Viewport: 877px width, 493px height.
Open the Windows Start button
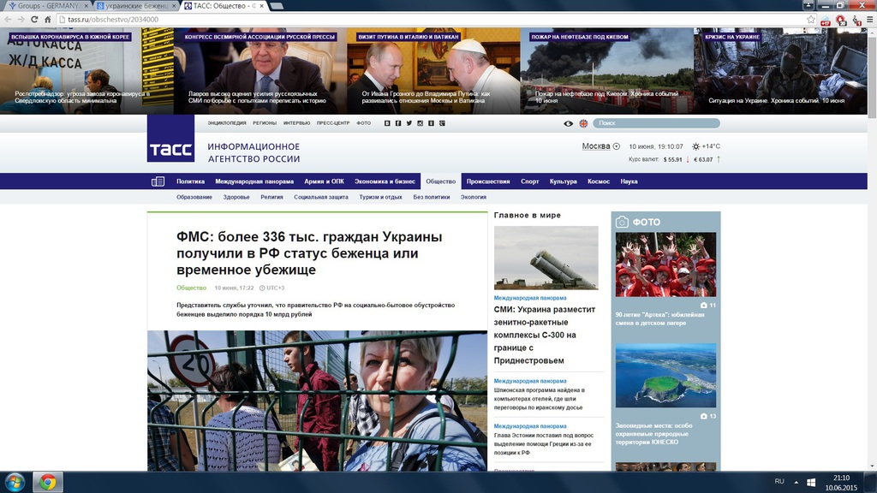click(15, 482)
